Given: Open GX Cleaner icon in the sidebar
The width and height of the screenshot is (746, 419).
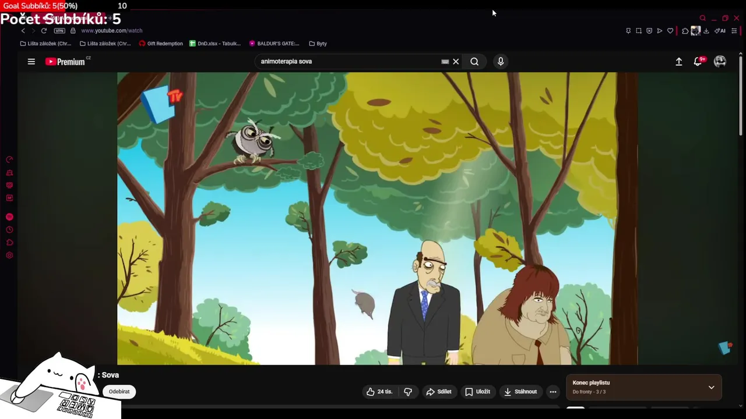Looking at the screenshot, I should [9, 173].
